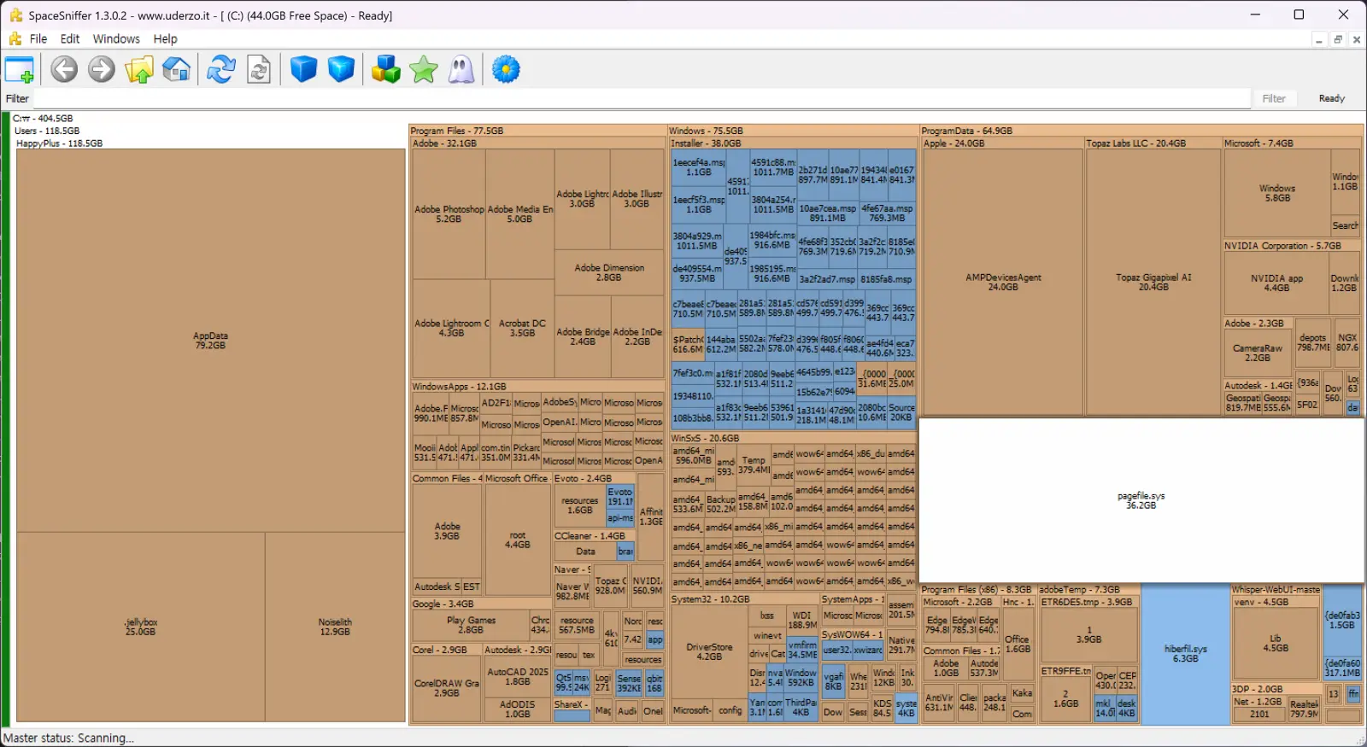Click the Google - 3.4GB header

(443, 604)
